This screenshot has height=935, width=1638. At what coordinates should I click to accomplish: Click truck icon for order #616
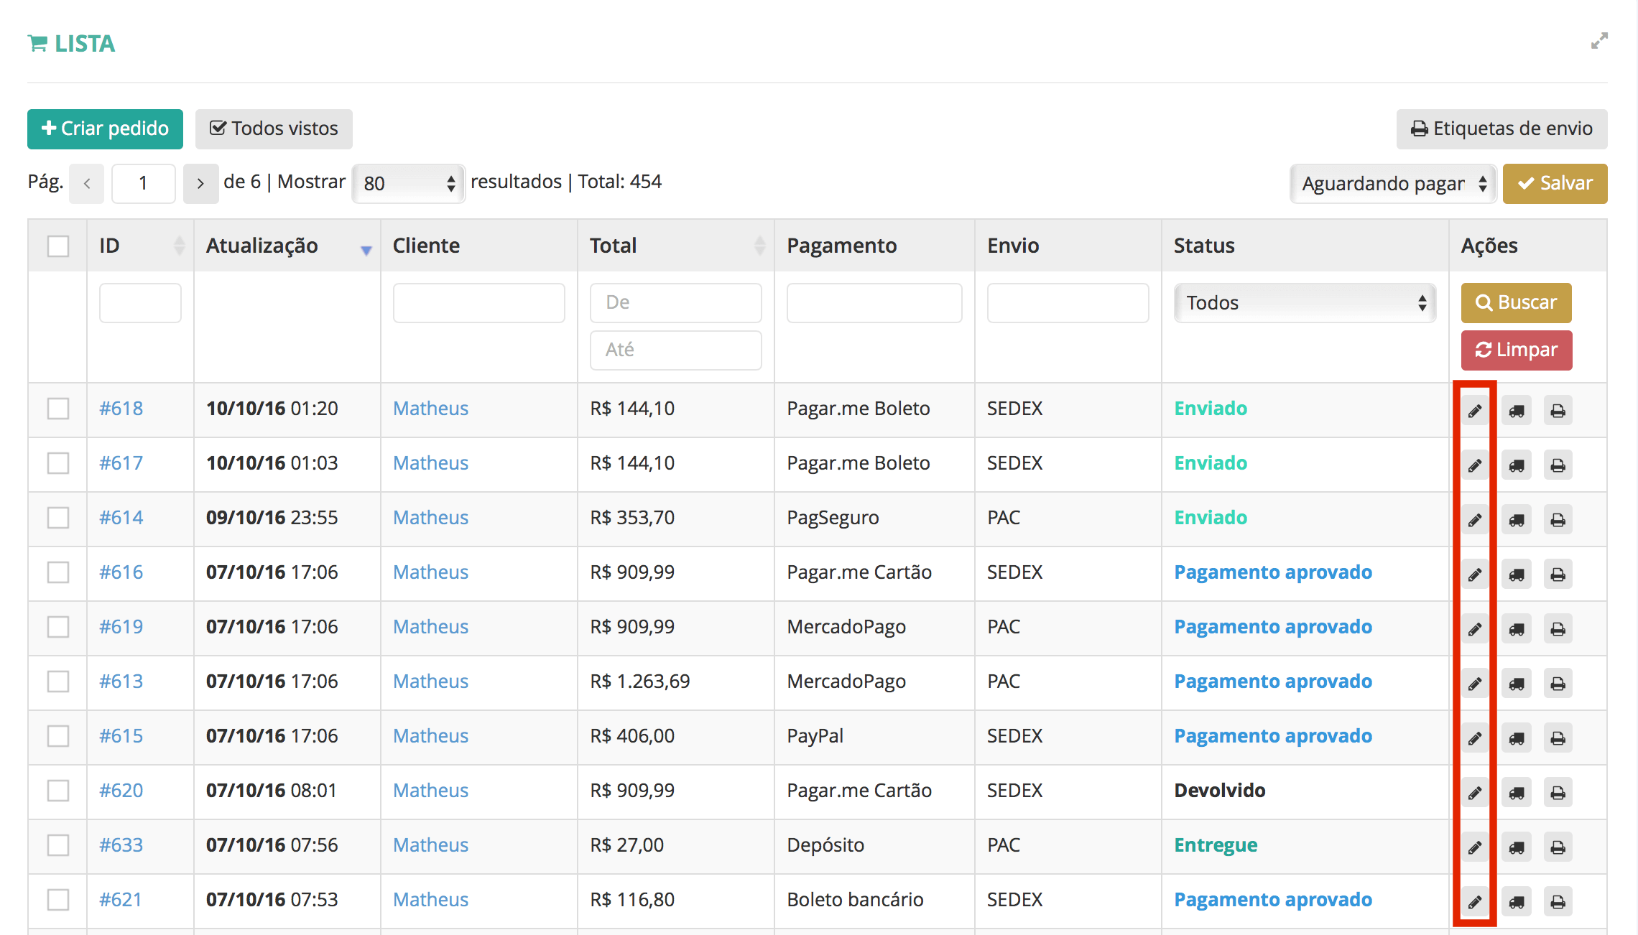(1517, 575)
